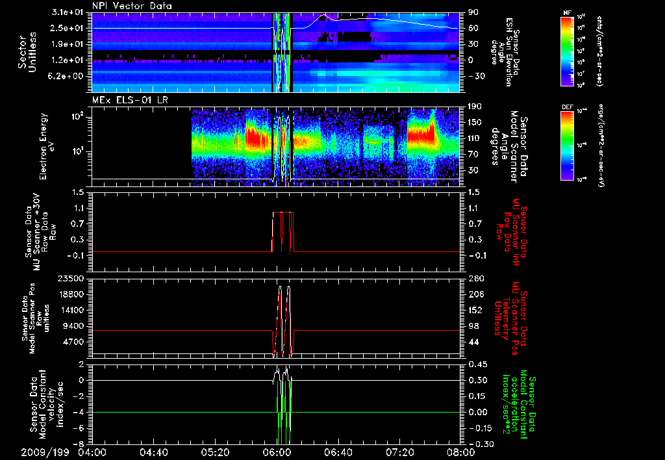Image resolution: width=665 pixels, height=460 pixels.
Task: Click the 206 telemetry tick value
Action: click(475, 294)
